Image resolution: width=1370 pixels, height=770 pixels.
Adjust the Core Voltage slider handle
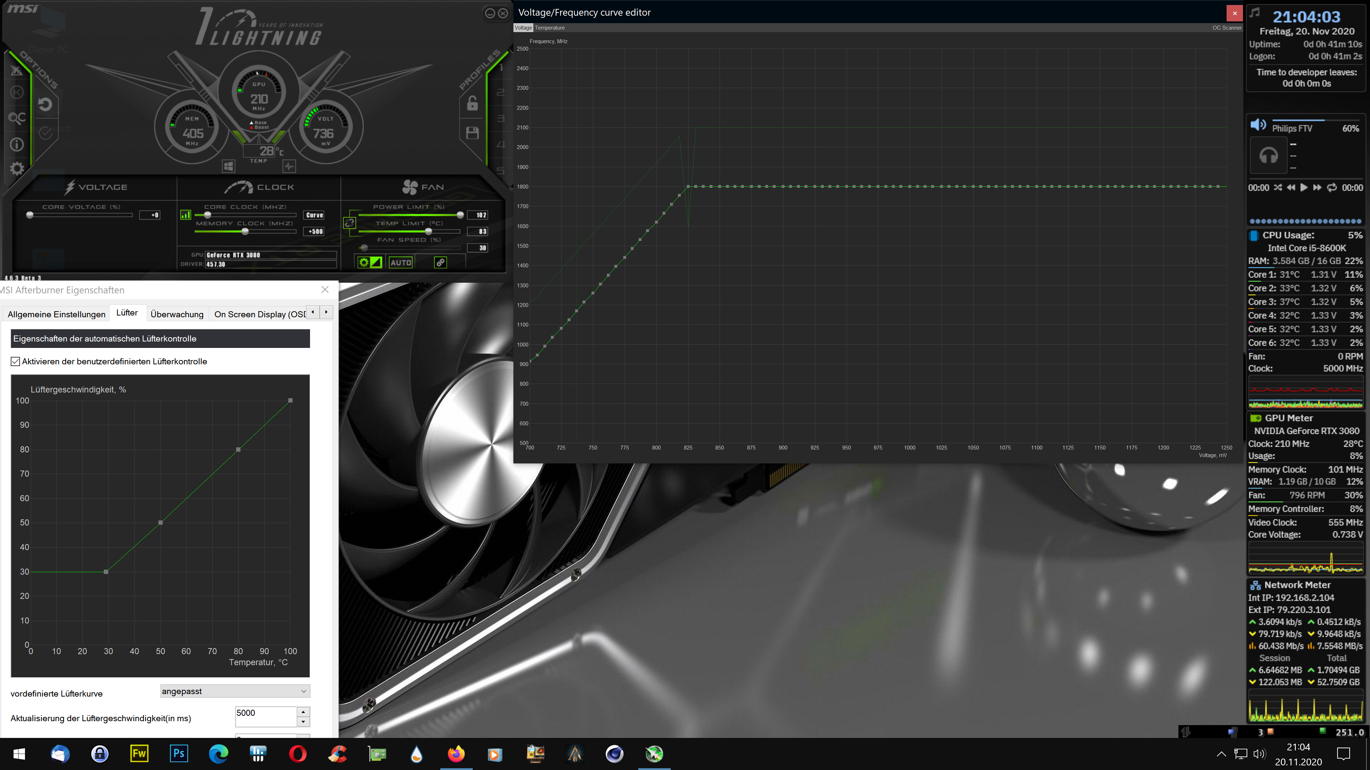click(x=30, y=215)
